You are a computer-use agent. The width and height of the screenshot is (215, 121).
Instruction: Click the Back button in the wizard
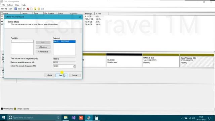click(49, 75)
